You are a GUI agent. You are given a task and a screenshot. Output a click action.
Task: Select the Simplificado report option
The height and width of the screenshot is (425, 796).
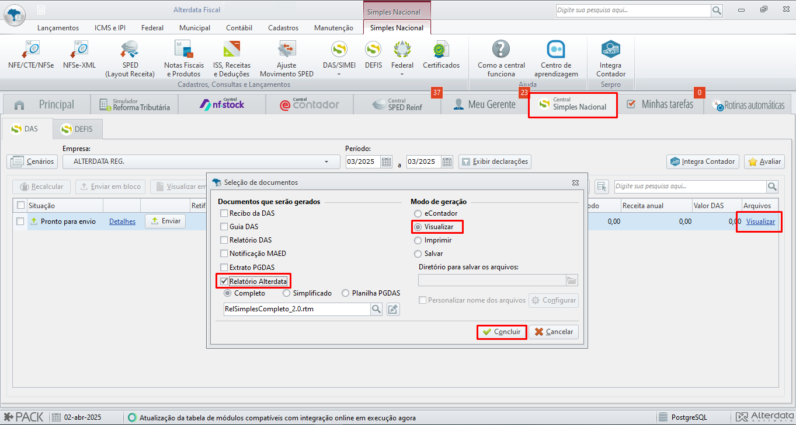[x=286, y=293]
